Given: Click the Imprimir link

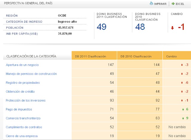Looking at the screenshot, I should click(x=160, y=4).
